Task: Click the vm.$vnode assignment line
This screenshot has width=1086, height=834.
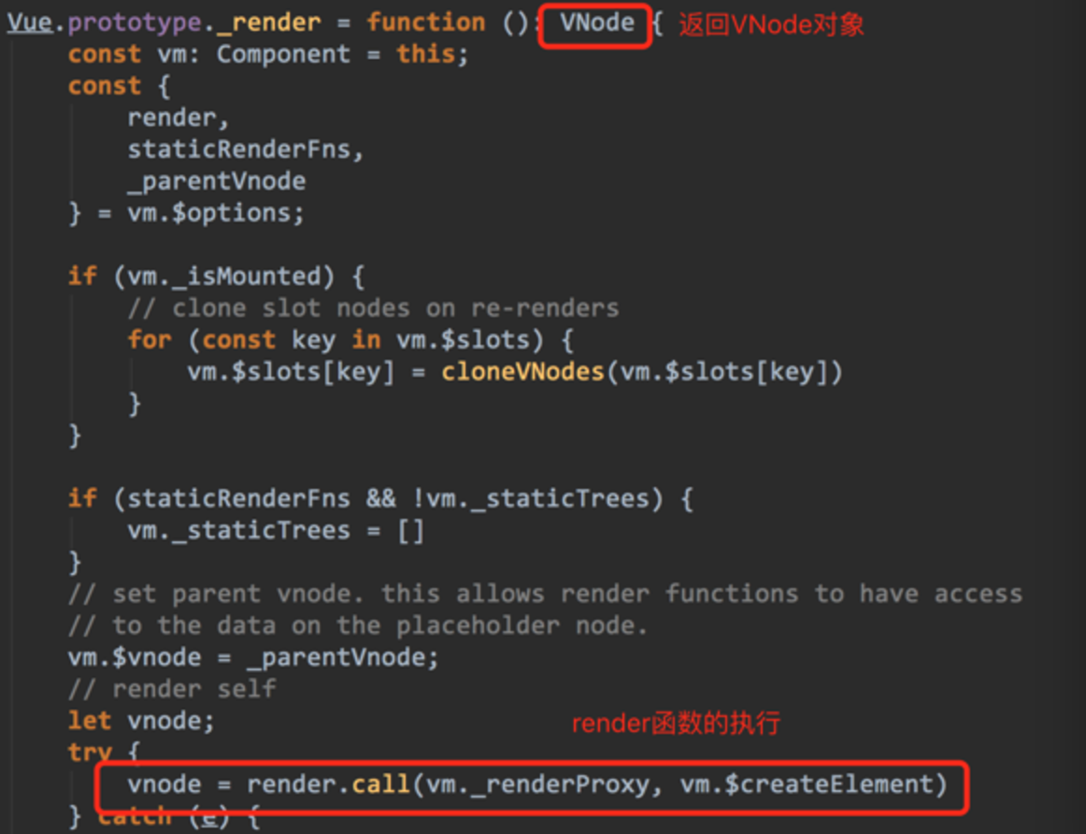Action: [x=252, y=657]
